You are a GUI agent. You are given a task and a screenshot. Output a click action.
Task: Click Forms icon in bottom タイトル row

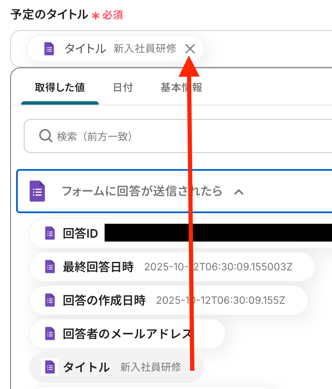(50, 367)
